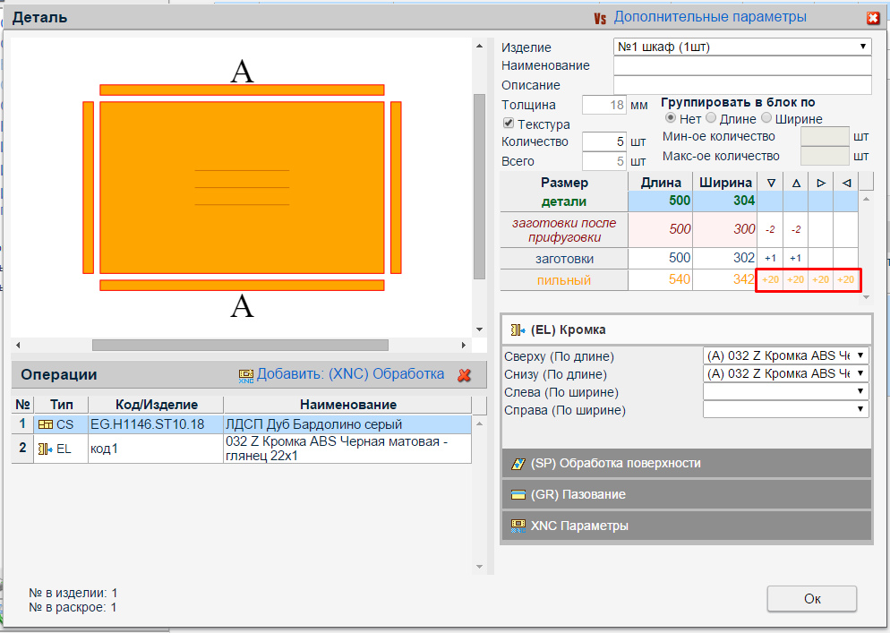Click the Макс-ое количество field
890x633 pixels.
825,156
